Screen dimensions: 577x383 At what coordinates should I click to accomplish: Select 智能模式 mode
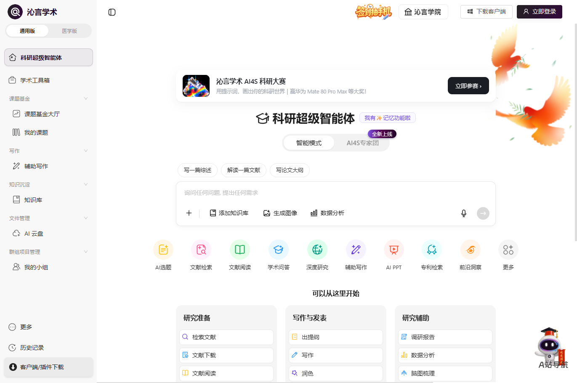click(x=309, y=143)
